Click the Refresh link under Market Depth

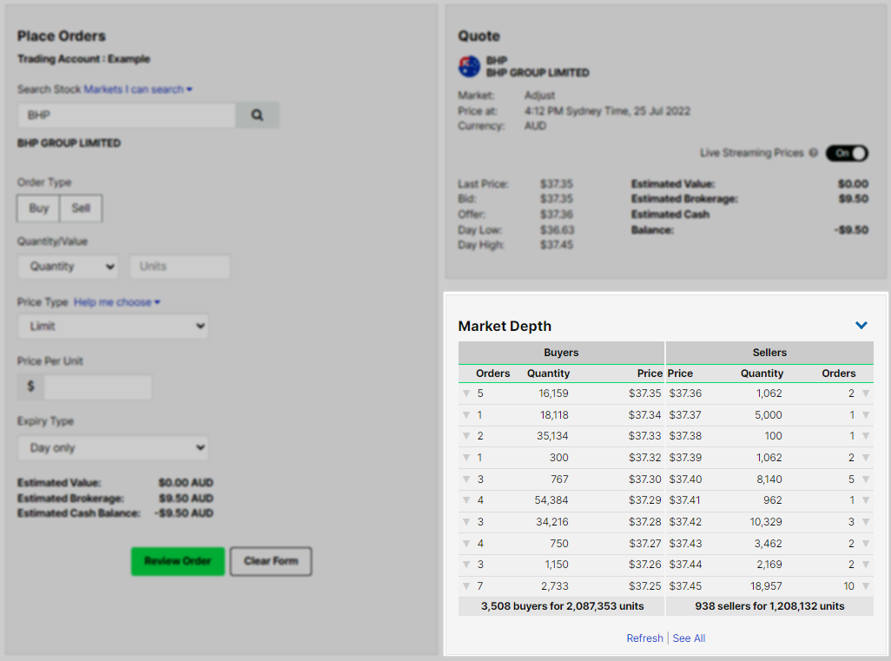tap(644, 638)
